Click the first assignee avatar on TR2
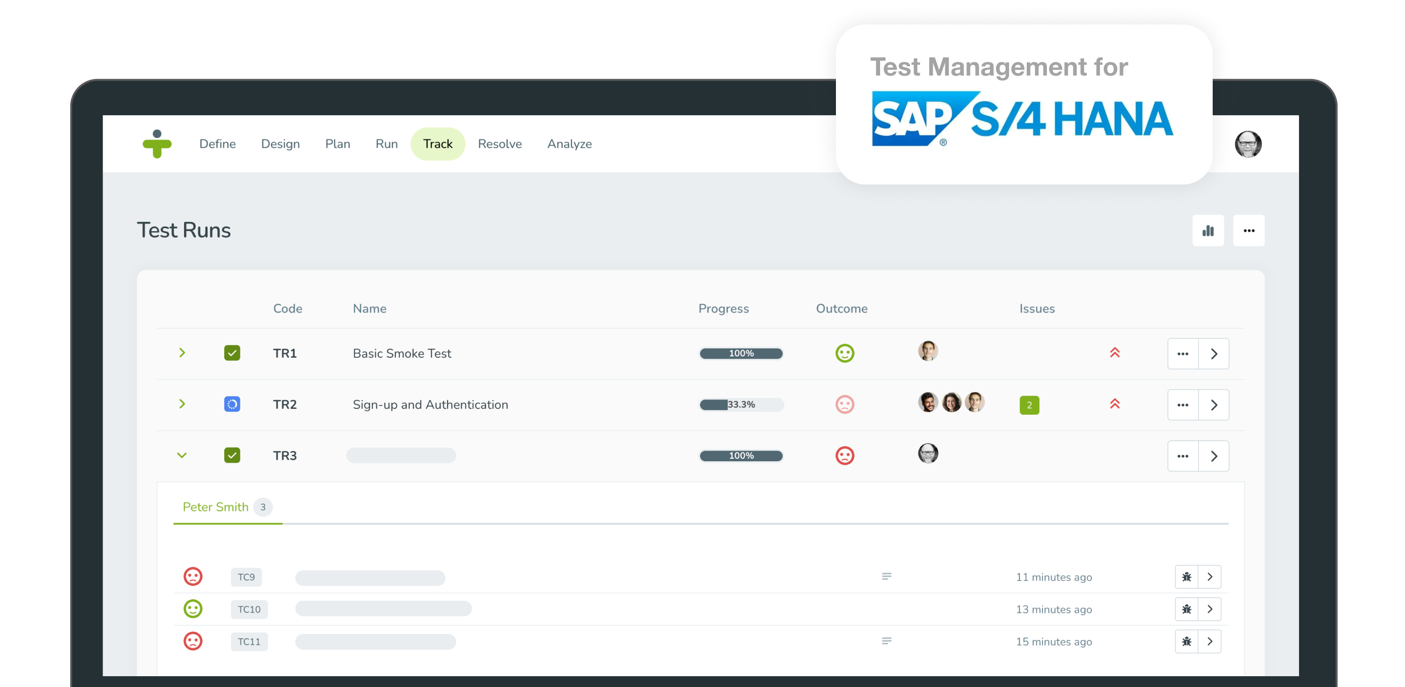Image resolution: width=1405 pixels, height=687 pixels. (928, 403)
